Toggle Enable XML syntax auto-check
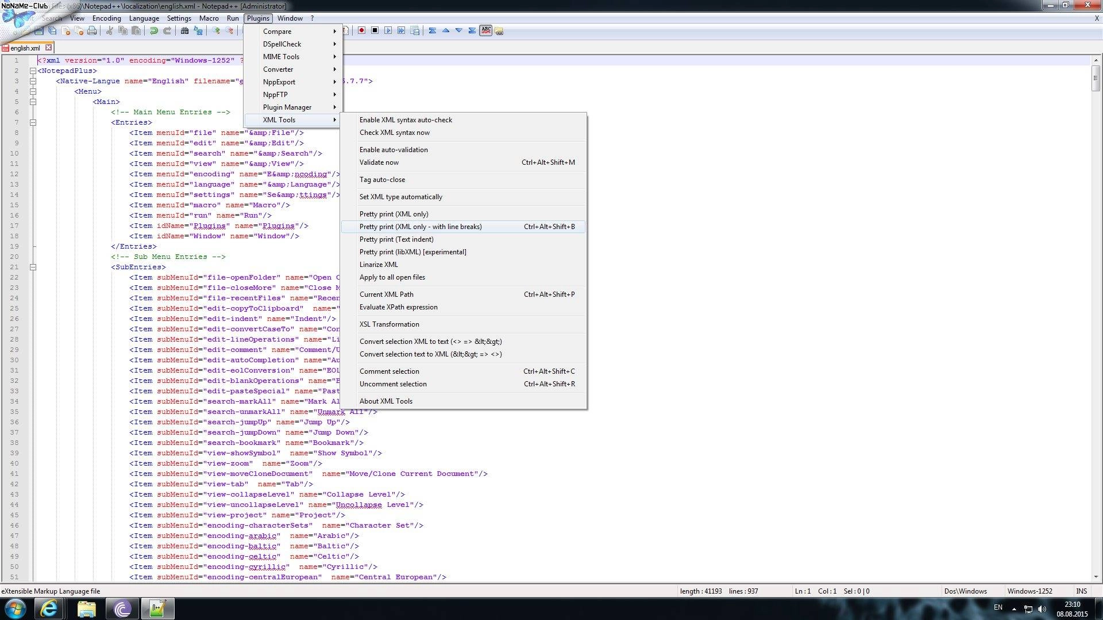The image size is (1103, 620). (463, 120)
